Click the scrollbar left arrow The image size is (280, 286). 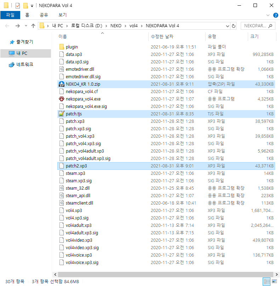(55, 274)
